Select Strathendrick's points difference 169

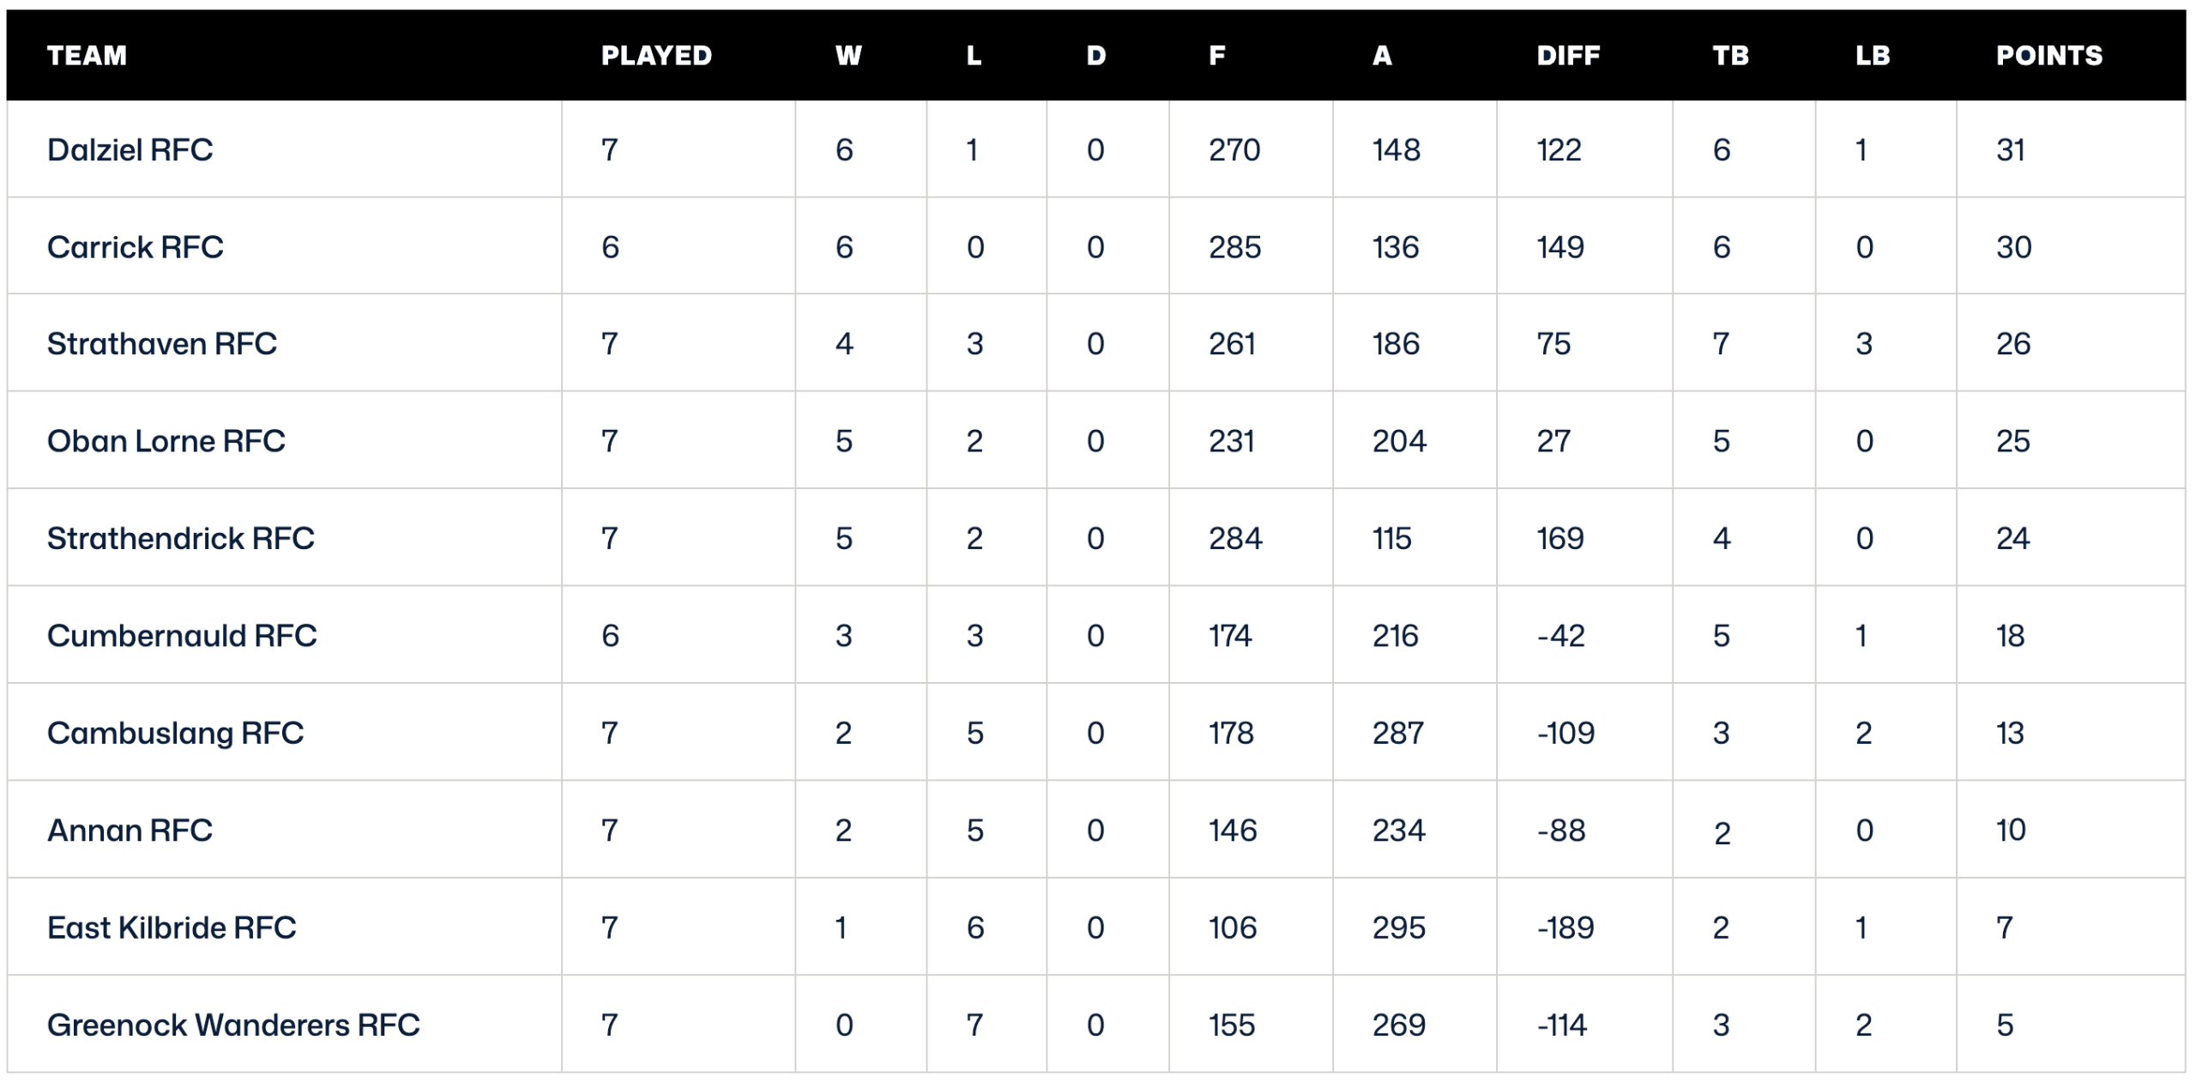click(x=1560, y=539)
